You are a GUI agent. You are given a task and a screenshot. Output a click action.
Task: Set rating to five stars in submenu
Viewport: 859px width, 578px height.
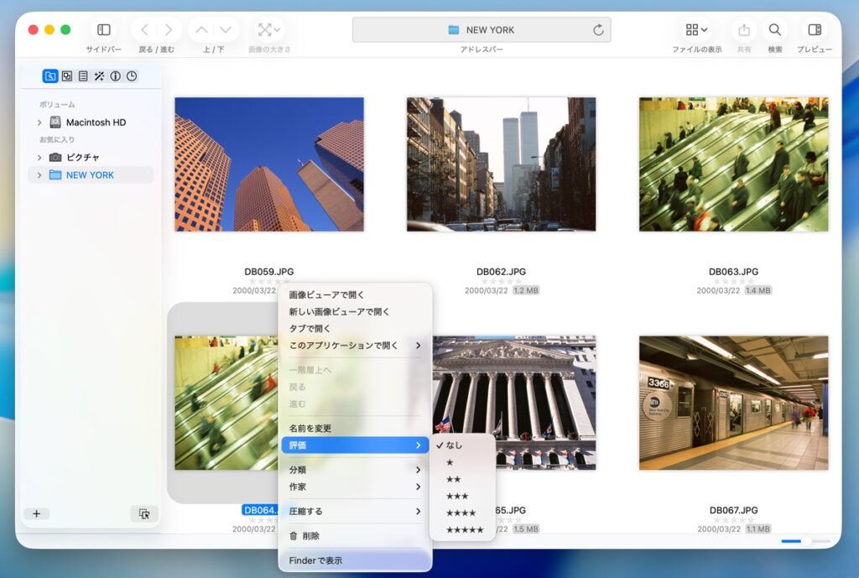[464, 530]
